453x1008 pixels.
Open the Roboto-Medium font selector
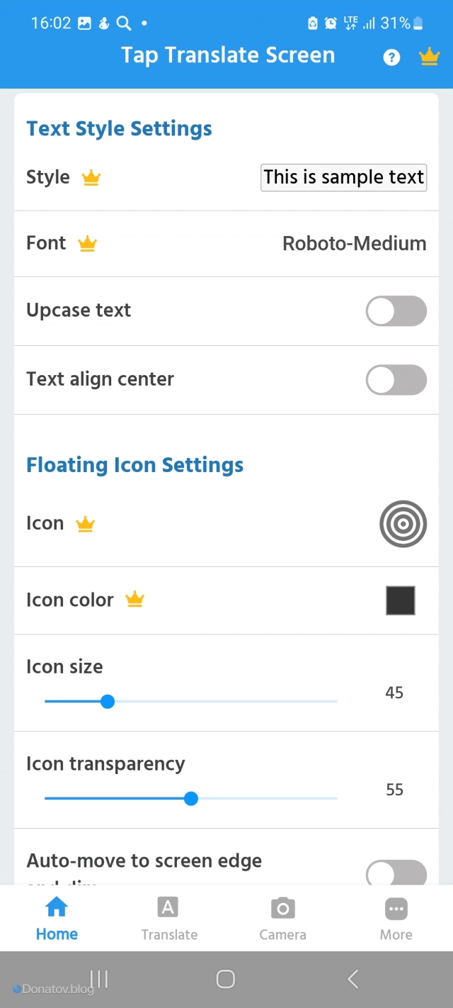click(354, 244)
